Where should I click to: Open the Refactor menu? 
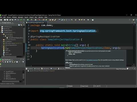15,17
